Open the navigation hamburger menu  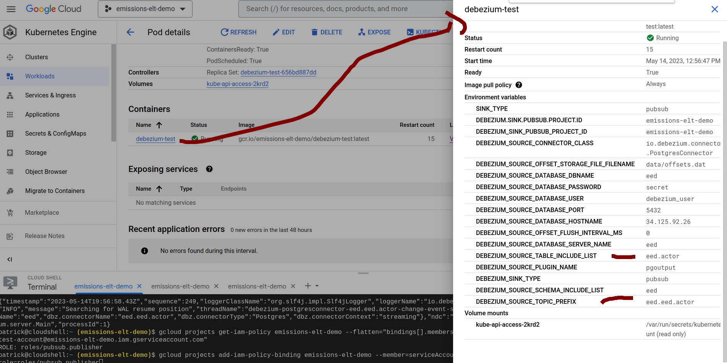click(11, 9)
